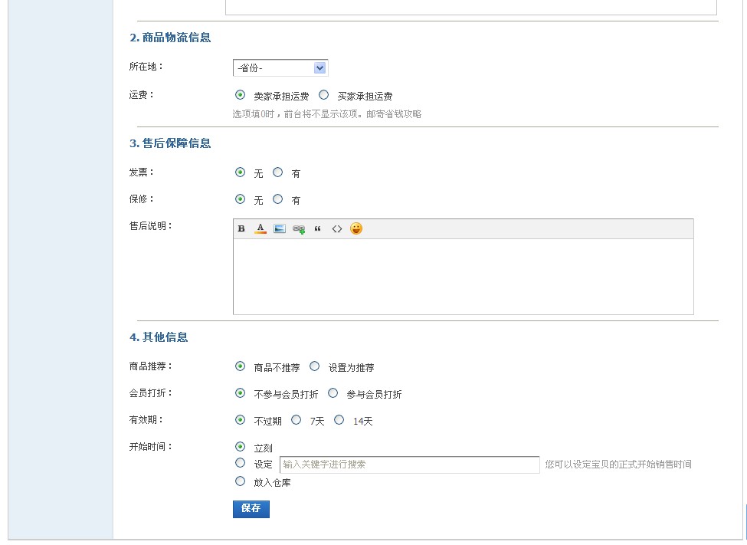This screenshot has height=545, width=747.
Task: Insert a hyperlink in the after-sales editor
Action: [298, 228]
